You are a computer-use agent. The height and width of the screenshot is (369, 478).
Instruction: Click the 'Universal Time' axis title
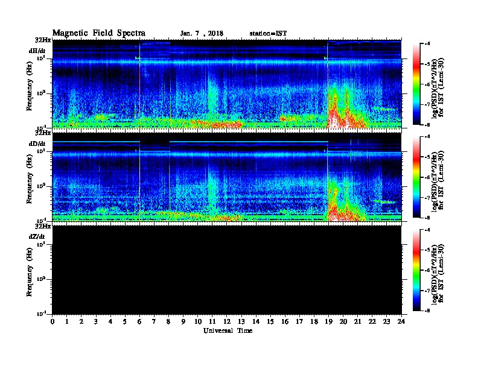[x=228, y=330]
